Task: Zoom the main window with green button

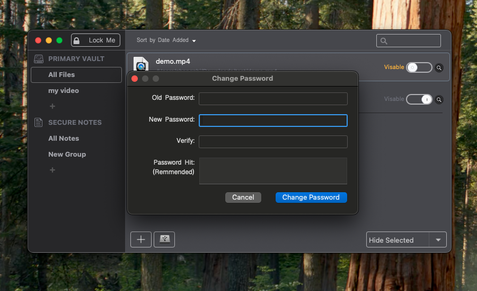Action: 59,40
